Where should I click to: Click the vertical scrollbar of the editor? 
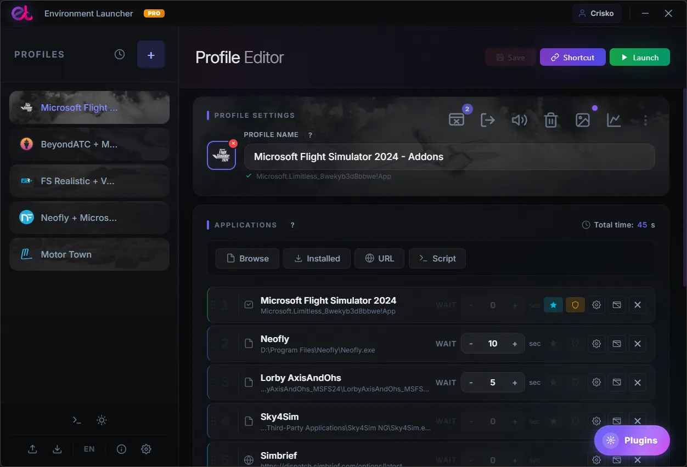tap(684, 186)
